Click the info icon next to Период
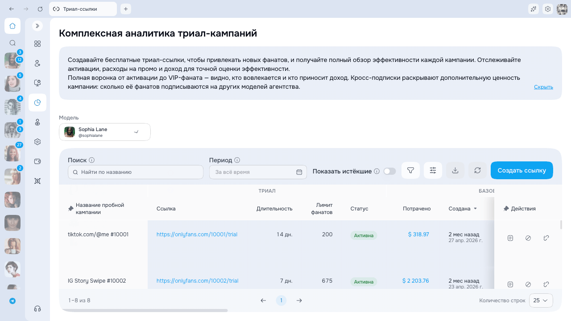The width and height of the screenshot is (571, 321). pyautogui.click(x=237, y=160)
